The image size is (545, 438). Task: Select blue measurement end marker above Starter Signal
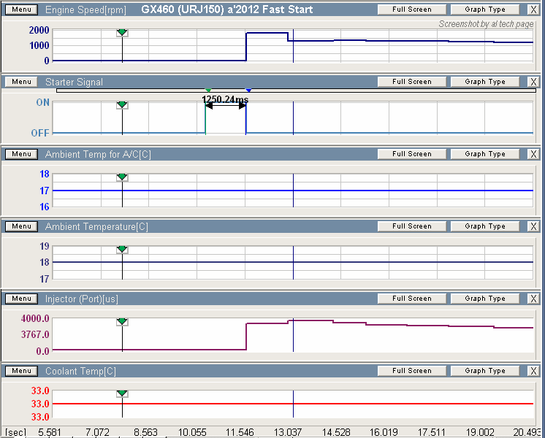pos(248,90)
